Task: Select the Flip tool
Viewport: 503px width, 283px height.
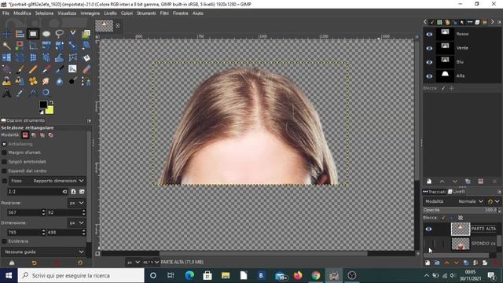Action: click(6, 57)
